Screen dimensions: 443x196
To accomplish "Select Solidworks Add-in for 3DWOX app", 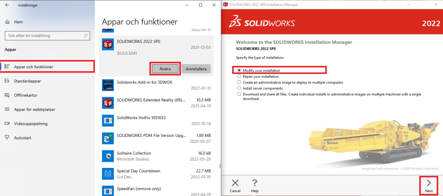I will 143,83.
